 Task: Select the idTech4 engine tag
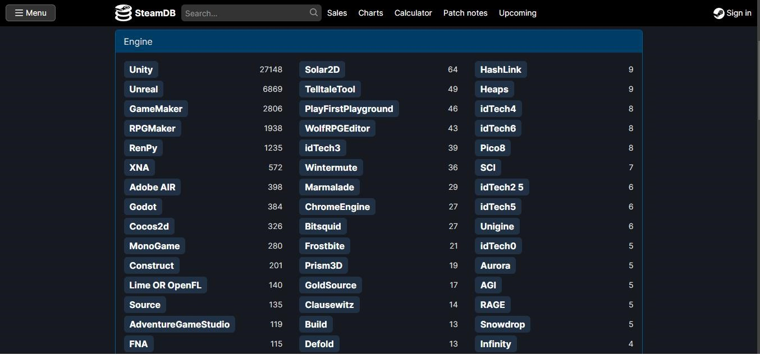click(498, 109)
